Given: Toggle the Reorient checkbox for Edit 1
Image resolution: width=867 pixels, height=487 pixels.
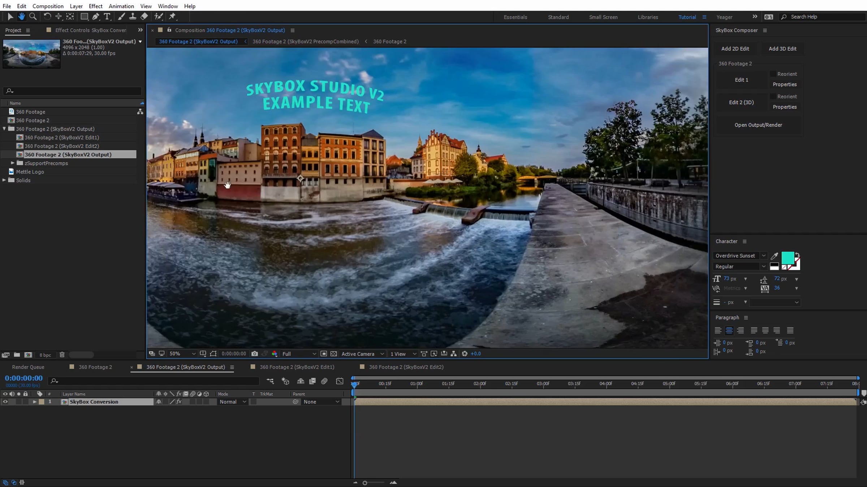Looking at the screenshot, I should pyautogui.click(x=773, y=74).
